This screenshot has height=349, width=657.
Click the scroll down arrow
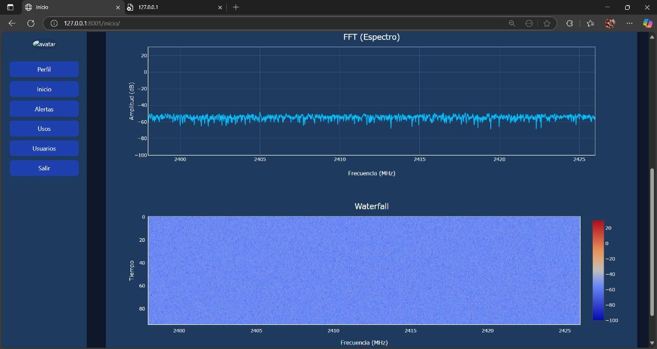[x=652, y=343]
